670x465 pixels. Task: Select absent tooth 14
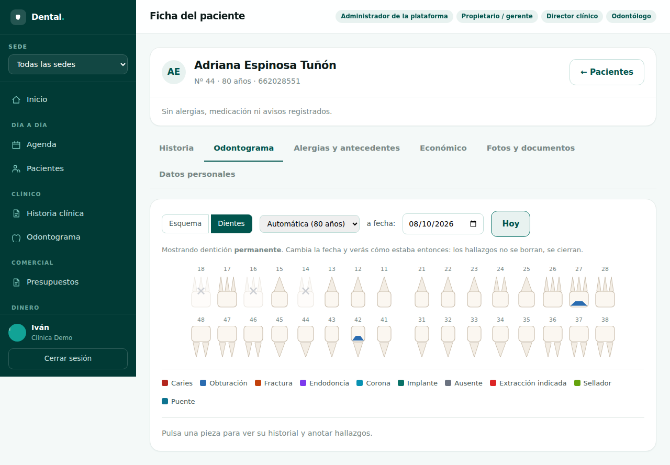306,292
